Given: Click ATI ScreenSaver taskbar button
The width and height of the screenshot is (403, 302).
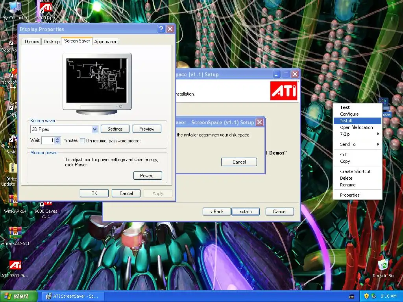Looking at the screenshot, I should (x=73, y=296).
